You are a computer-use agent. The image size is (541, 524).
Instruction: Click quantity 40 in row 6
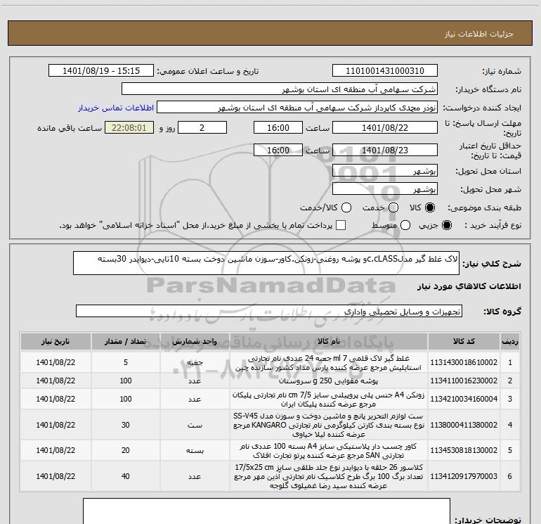pos(126,476)
